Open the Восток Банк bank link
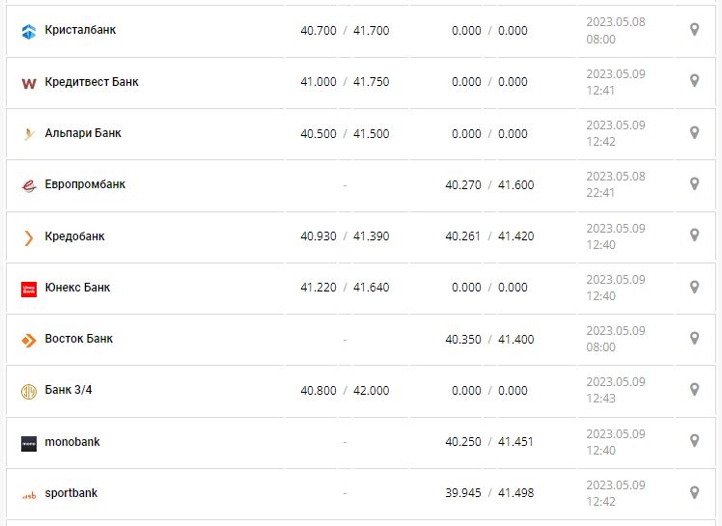This screenshot has width=722, height=526. 78,339
